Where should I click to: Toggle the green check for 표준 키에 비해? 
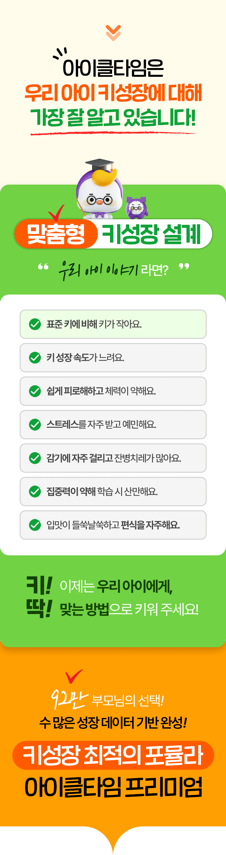[x=35, y=324]
